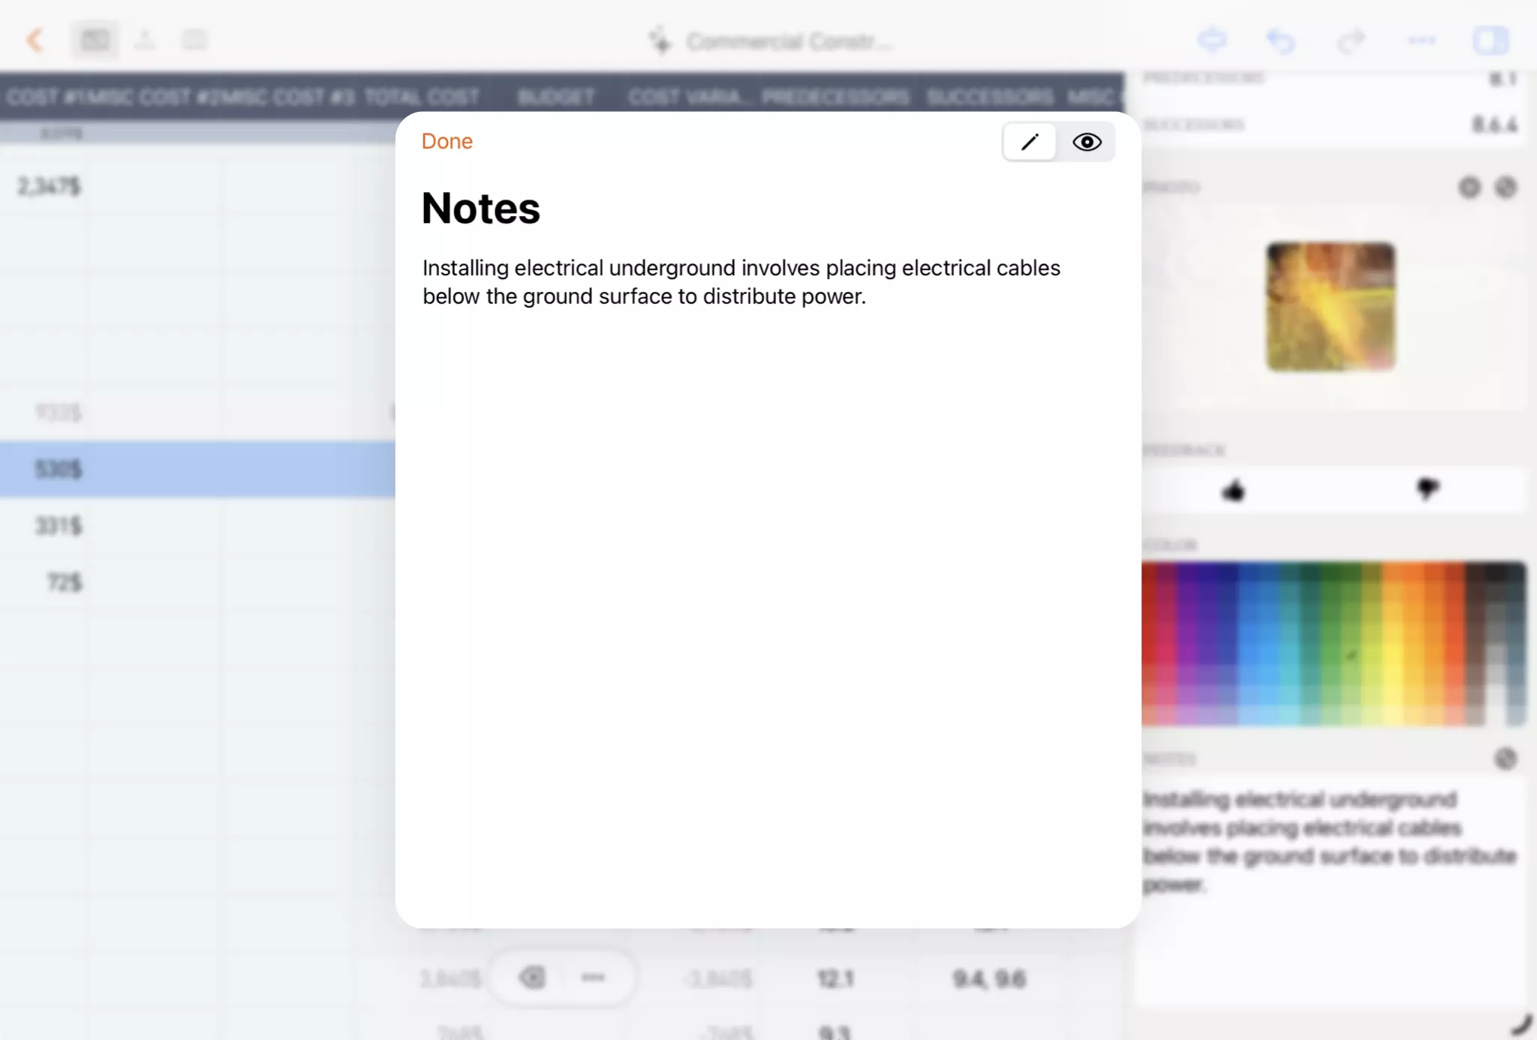Tap the globe icon beside the Notes panel header
Image resolution: width=1537 pixels, height=1040 pixels.
(x=1507, y=759)
